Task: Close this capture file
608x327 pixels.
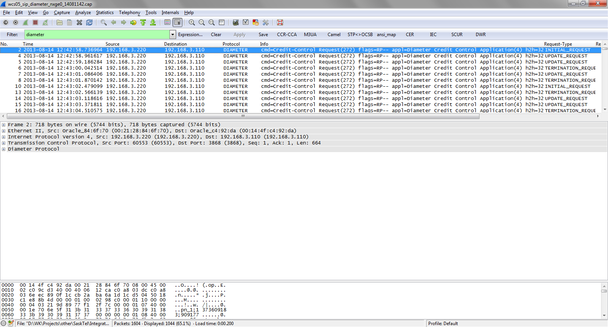Action: click(79, 22)
